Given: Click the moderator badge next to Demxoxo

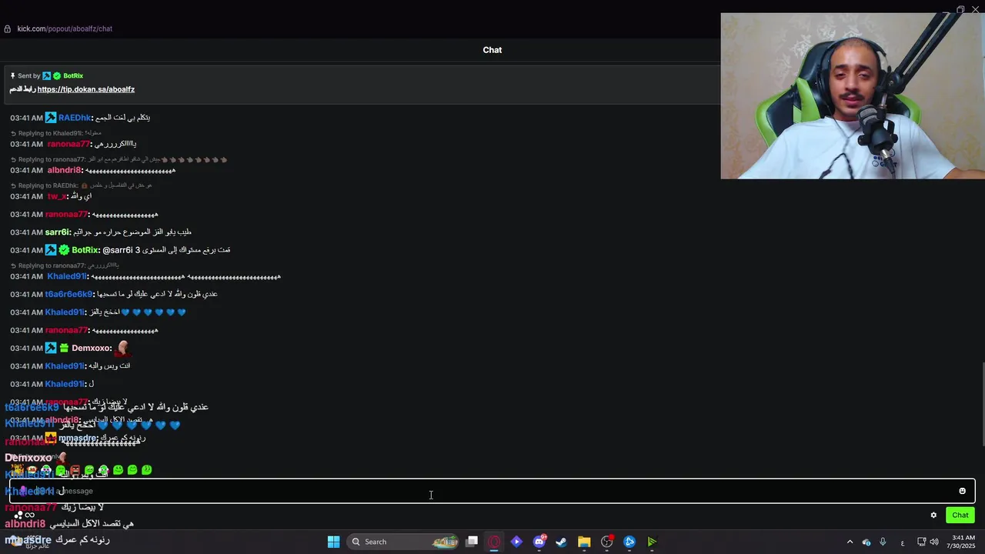Looking at the screenshot, I should (51, 348).
